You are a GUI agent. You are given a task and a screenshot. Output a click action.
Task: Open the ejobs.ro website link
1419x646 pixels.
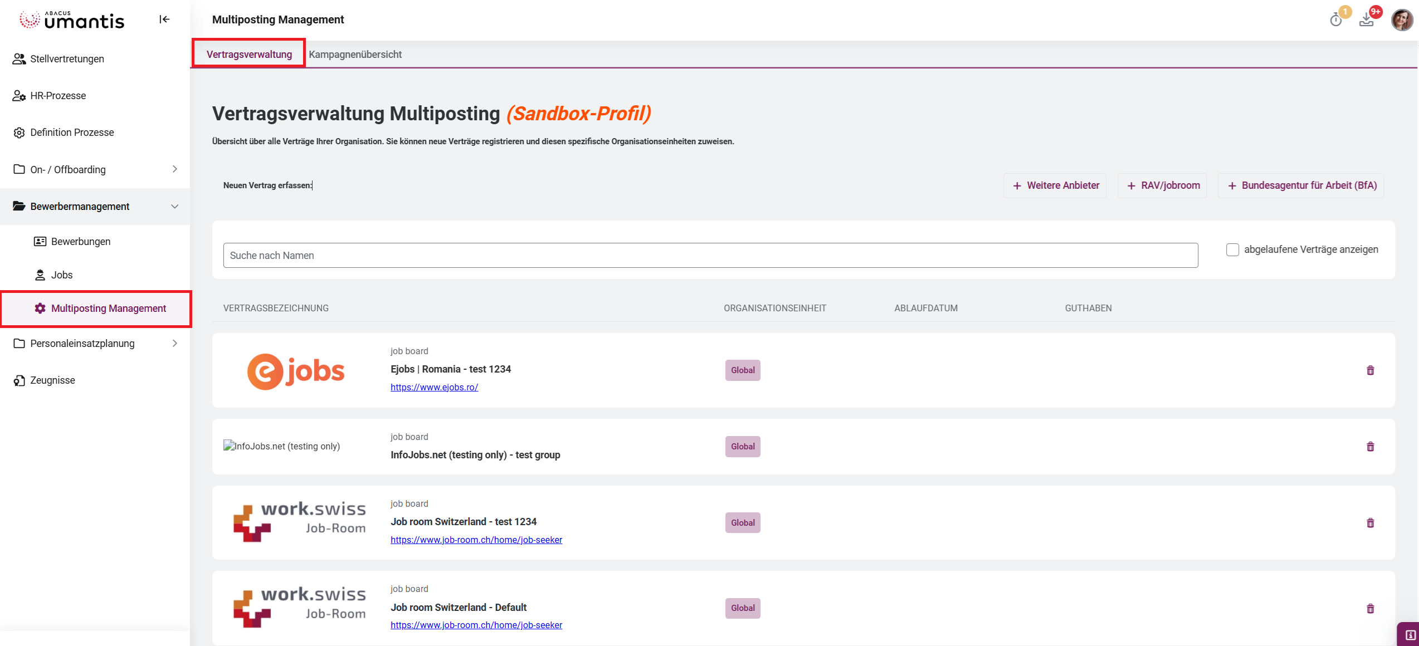tap(434, 387)
